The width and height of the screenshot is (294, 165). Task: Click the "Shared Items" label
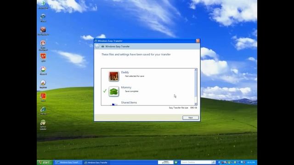[129, 103]
